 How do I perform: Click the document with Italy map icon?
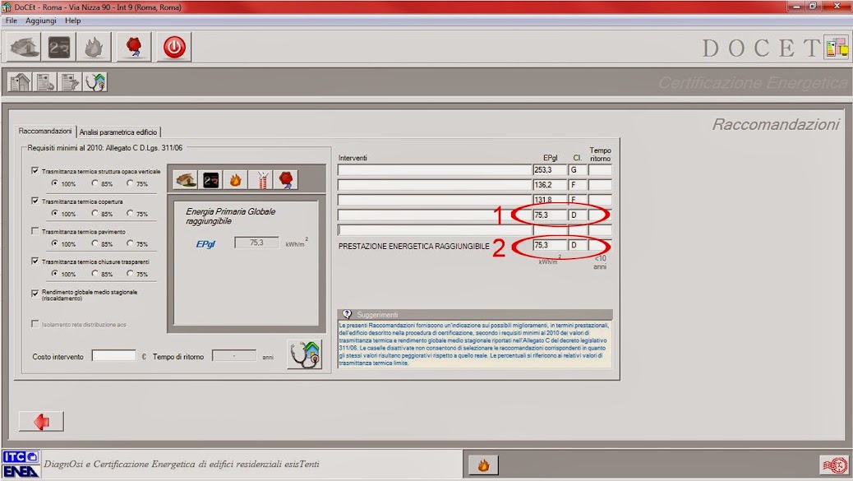coord(70,82)
